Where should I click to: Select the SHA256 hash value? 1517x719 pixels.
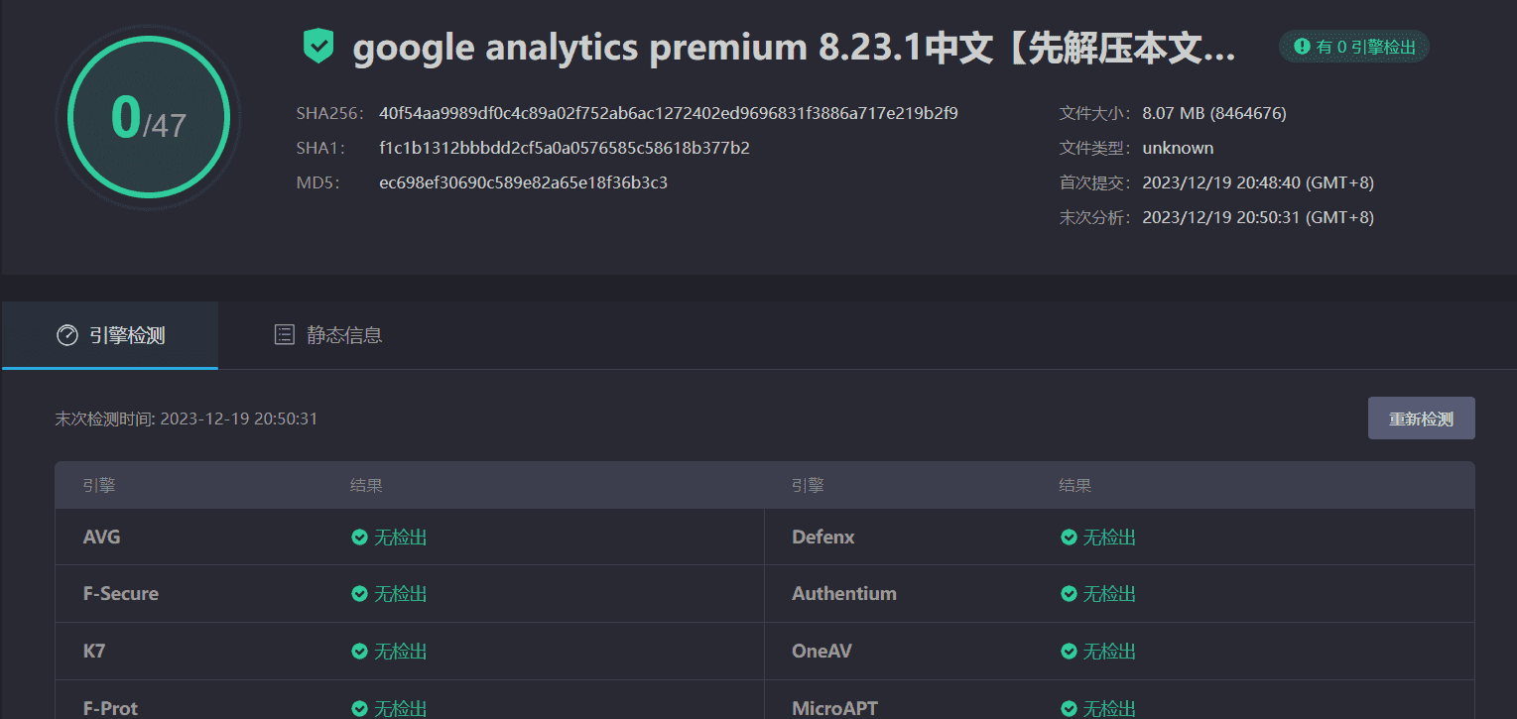point(668,113)
